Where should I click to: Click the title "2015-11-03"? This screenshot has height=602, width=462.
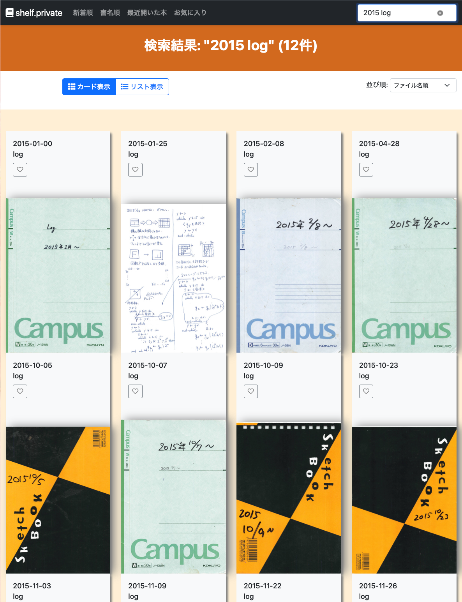point(32,586)
